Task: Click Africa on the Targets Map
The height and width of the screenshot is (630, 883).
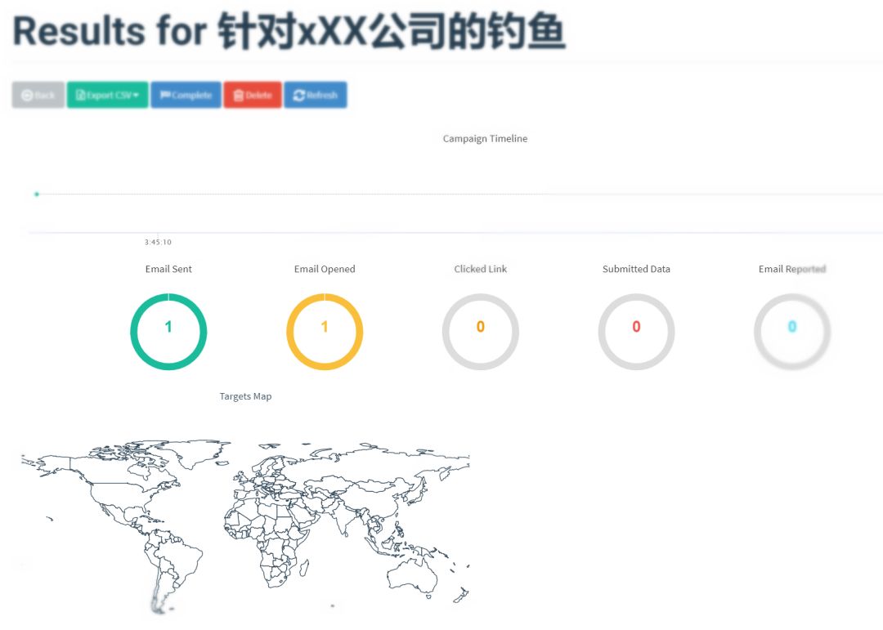Action: [x=269, y=535]
